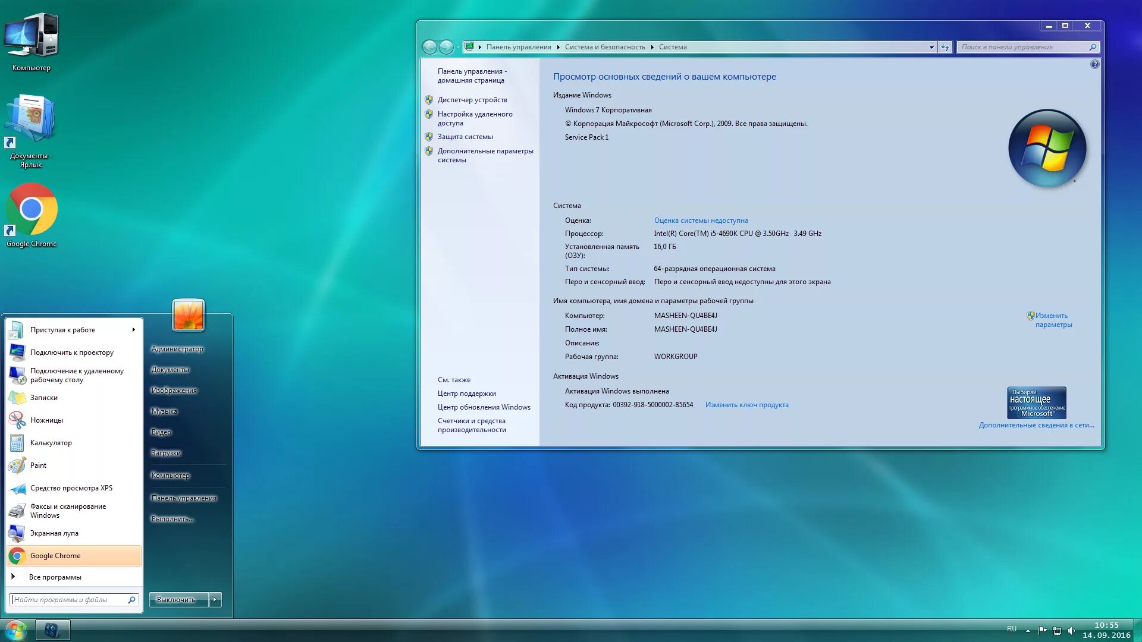Image resolution: width=1142 pixels, height=642 pixels.
Task: Click Система и безопасность breadcrumb
Action: pyautogui.click(x=605, y=47)
